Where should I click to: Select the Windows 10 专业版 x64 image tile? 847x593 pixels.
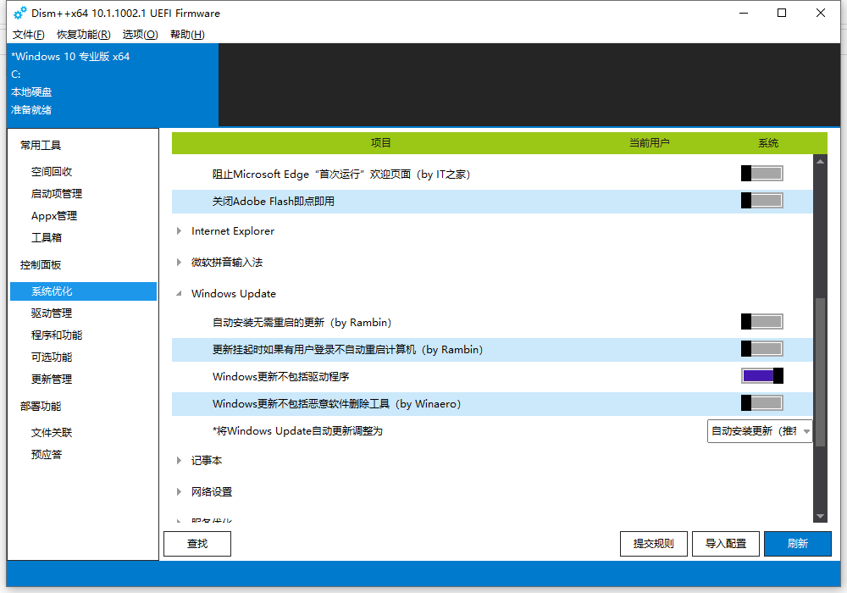(x=113, y=85)
